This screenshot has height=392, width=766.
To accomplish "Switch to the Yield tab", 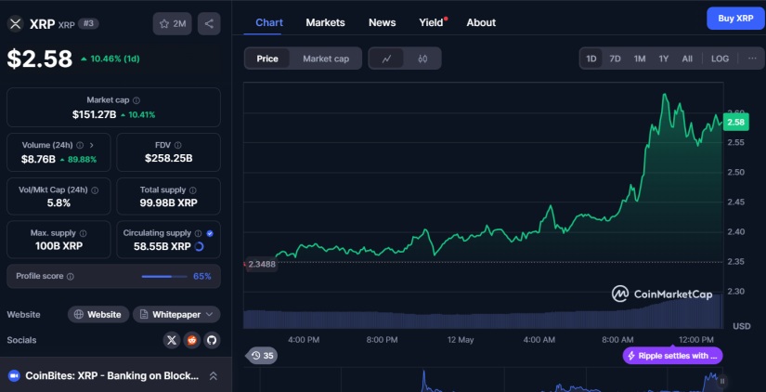I will pos(432,22).
